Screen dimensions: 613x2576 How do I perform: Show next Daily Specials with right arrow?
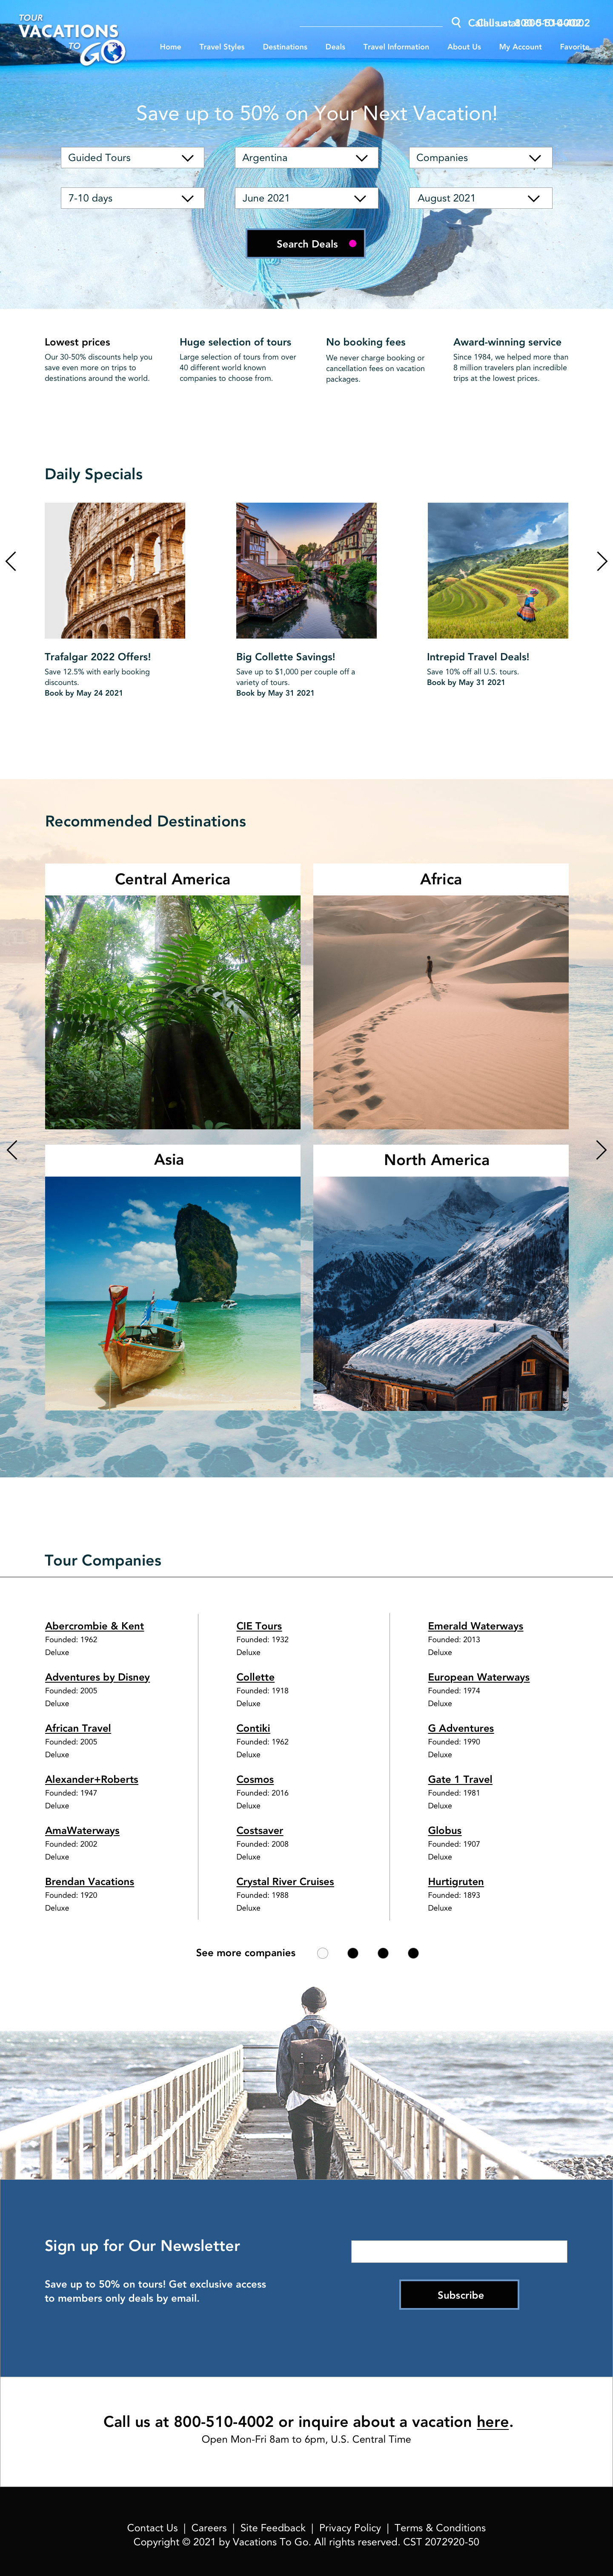[x=601, y=561]
